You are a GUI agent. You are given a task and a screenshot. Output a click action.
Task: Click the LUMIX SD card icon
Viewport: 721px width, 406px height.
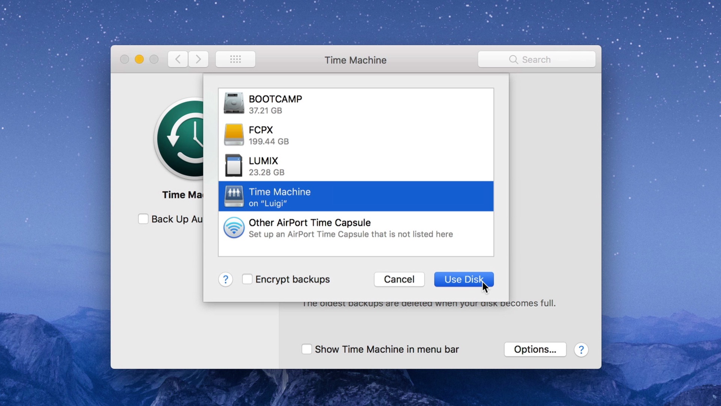pos(233,165)
